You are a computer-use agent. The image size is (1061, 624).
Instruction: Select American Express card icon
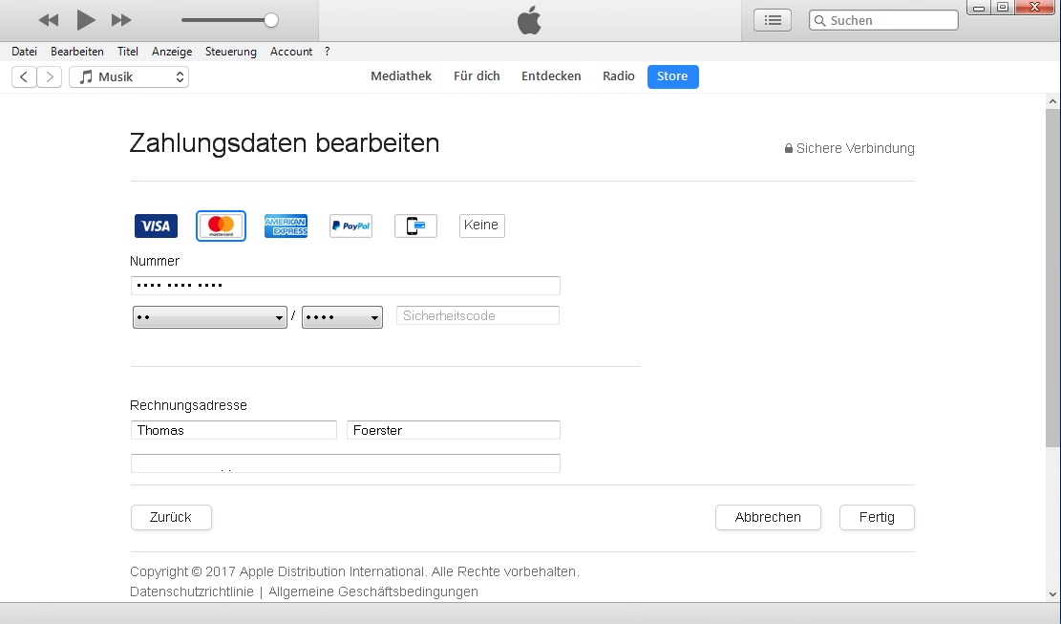click(286, 226)
